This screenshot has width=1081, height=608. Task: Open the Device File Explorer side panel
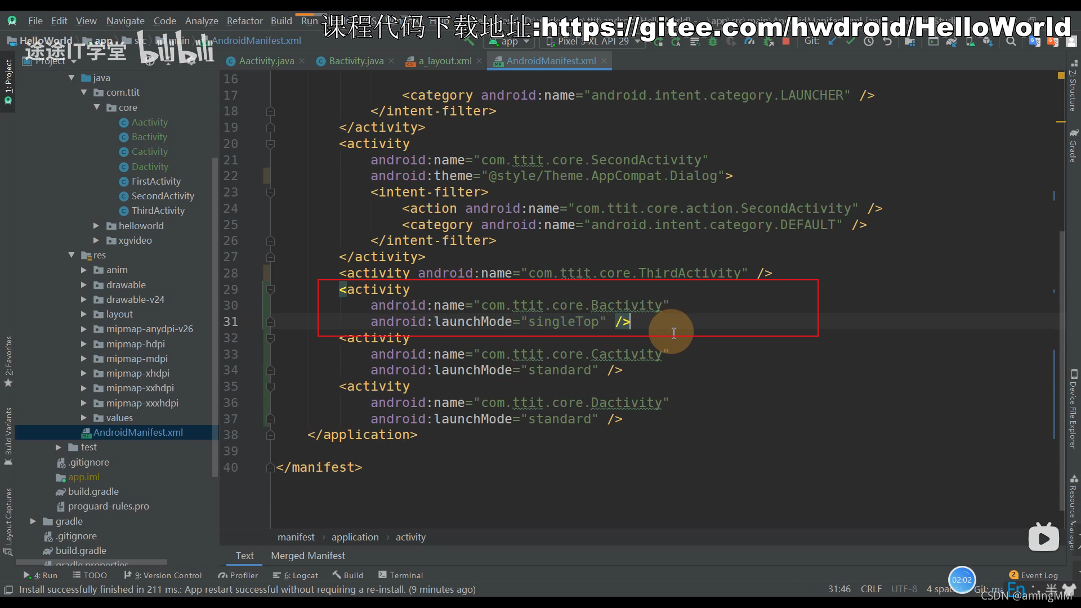(x=1073, y=409)
